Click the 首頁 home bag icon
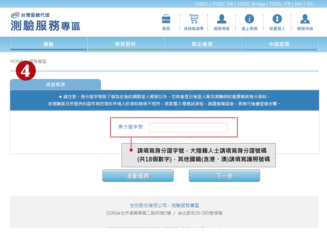The width and height of the screenshot is (327, 238). click(x=166, y=20)
